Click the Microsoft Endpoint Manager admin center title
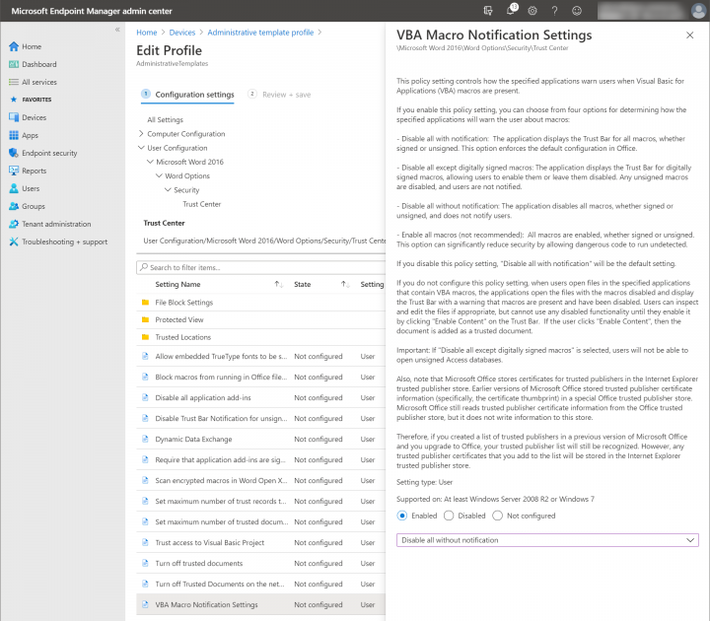This screenshot has height=621, width=710. click(92, 11)
